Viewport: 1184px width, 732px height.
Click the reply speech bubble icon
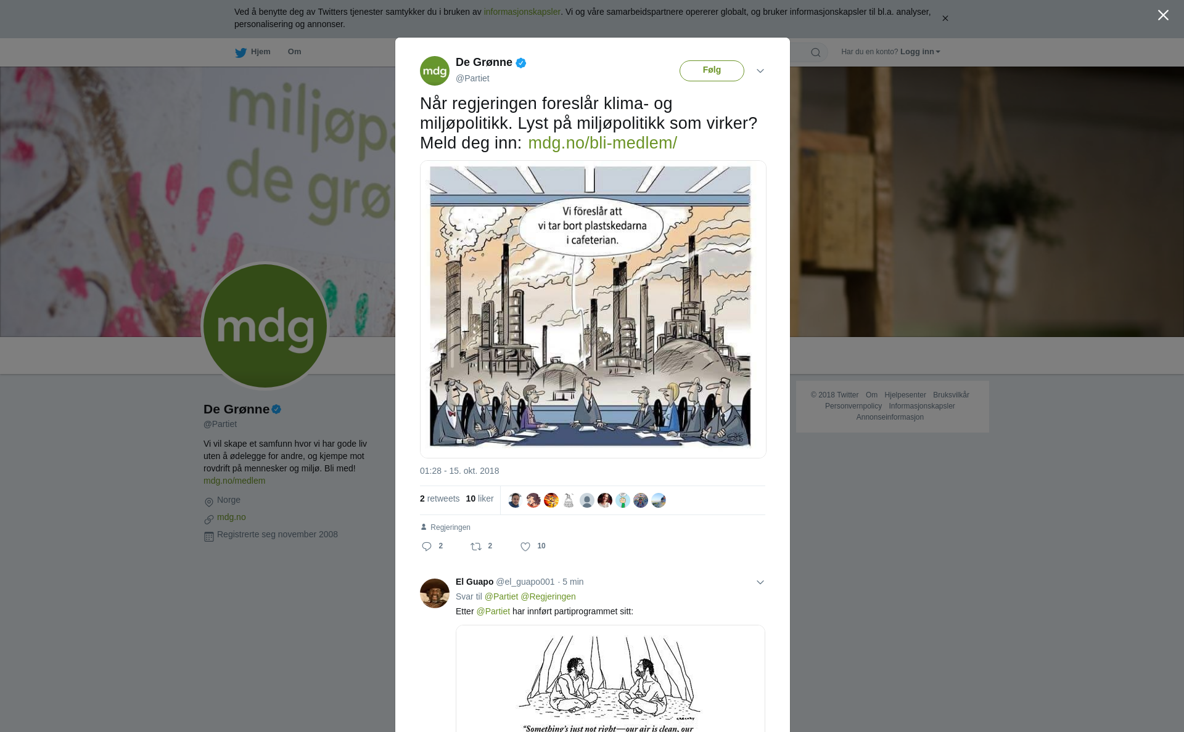427,547
